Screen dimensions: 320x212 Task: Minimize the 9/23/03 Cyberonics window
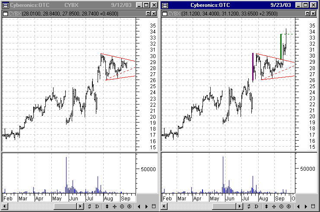(x=298, y=5)
